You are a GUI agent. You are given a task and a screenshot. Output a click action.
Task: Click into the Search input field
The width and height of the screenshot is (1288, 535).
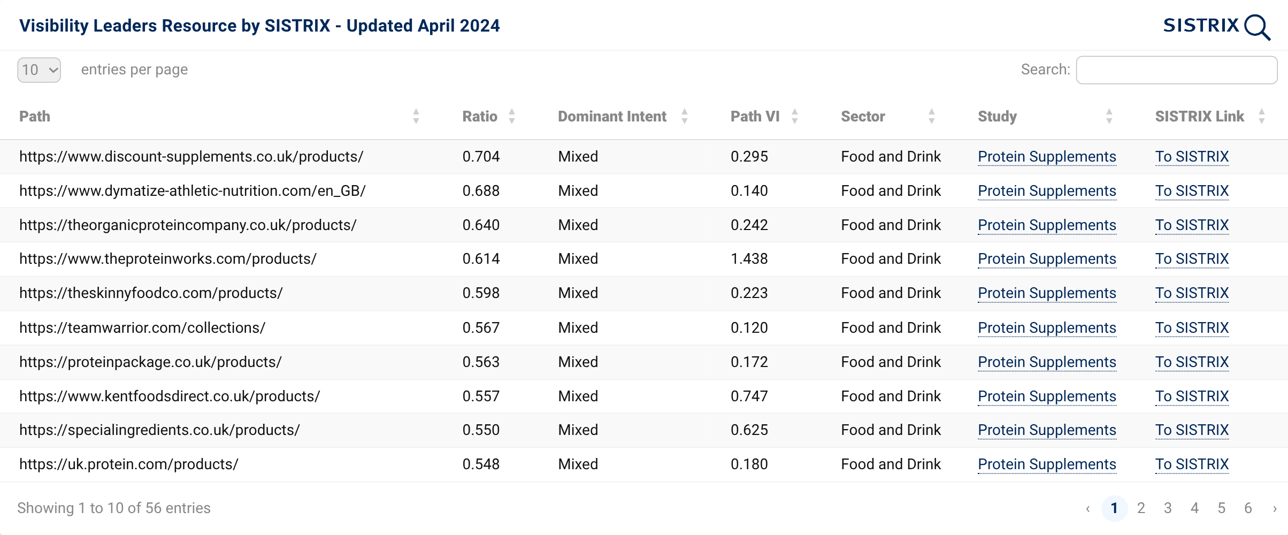(x=1176, y=70)
